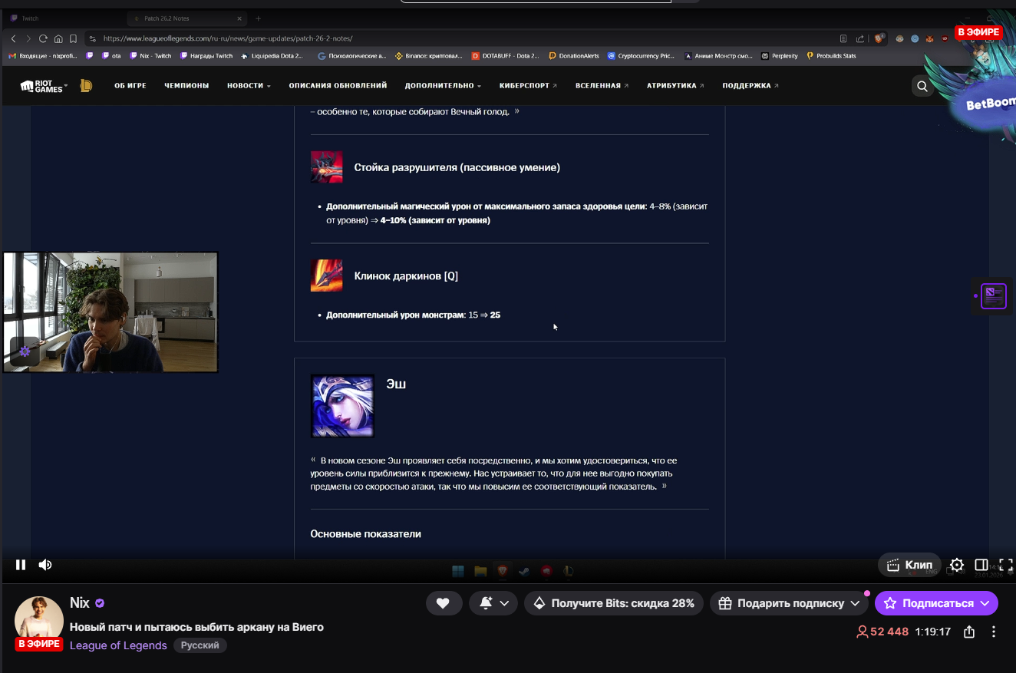Open the Nix - Twitch bookmark
This screenshot has height=673, width=1016.
coord(150,56)
